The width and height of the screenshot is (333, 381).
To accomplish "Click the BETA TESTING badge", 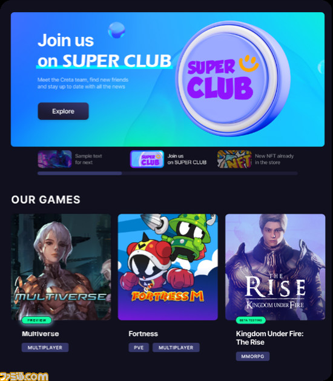I will [x=251, y=320].
